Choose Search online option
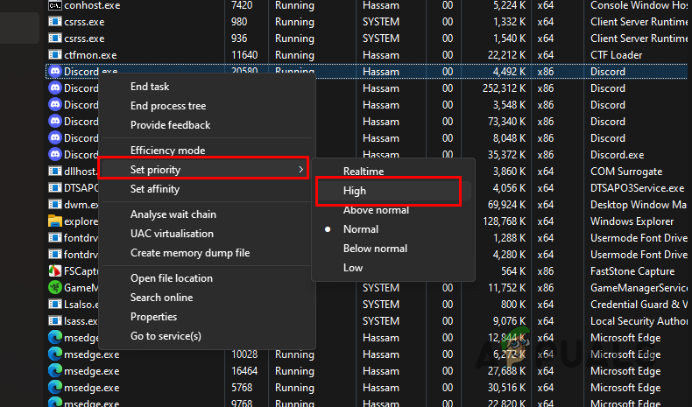692x407 pixels. [161, 298]
